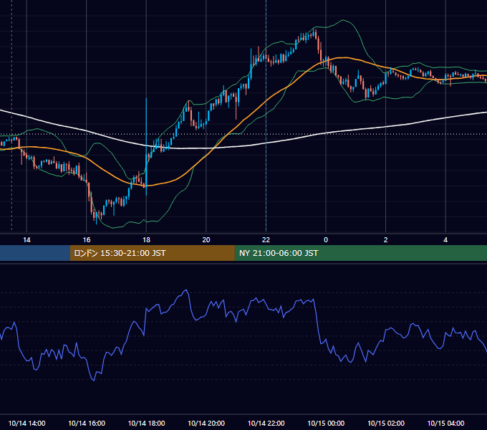Click the 14 hour axis label
The height and width of the screenshot is (430, 487).
[x=26, y=240]
